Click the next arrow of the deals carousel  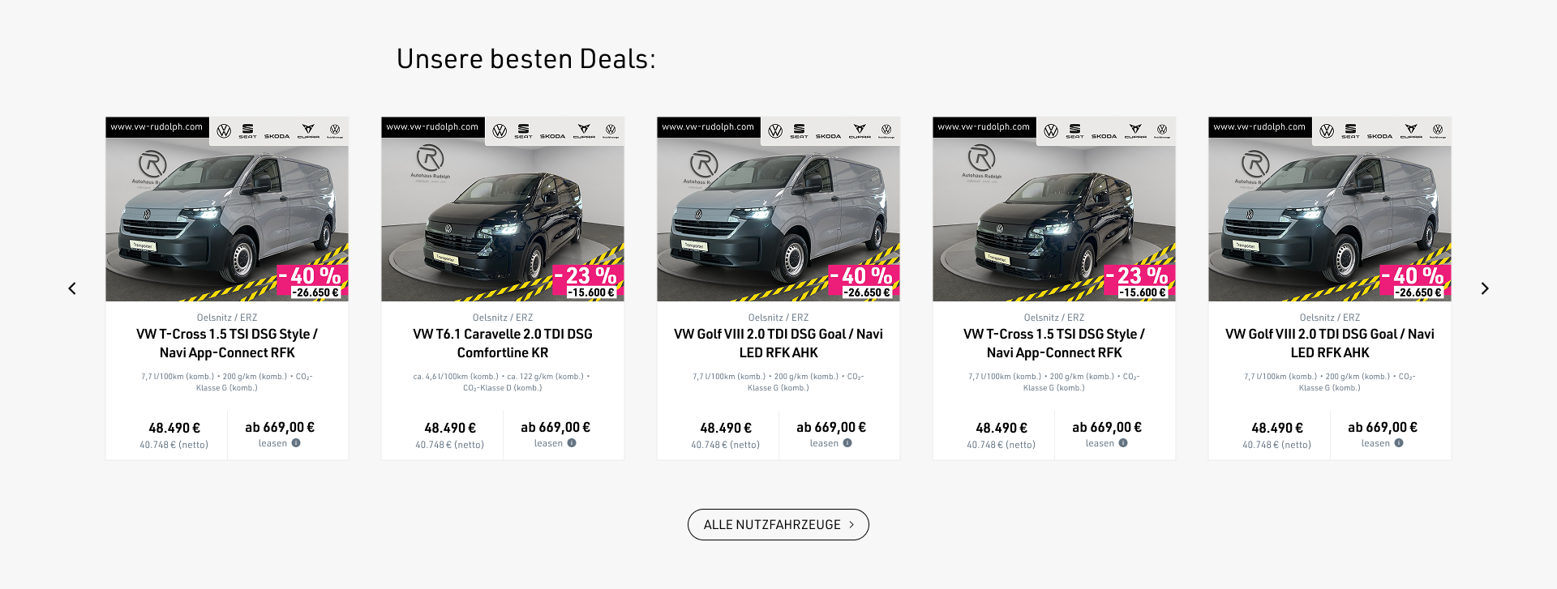pos(1485,288)
